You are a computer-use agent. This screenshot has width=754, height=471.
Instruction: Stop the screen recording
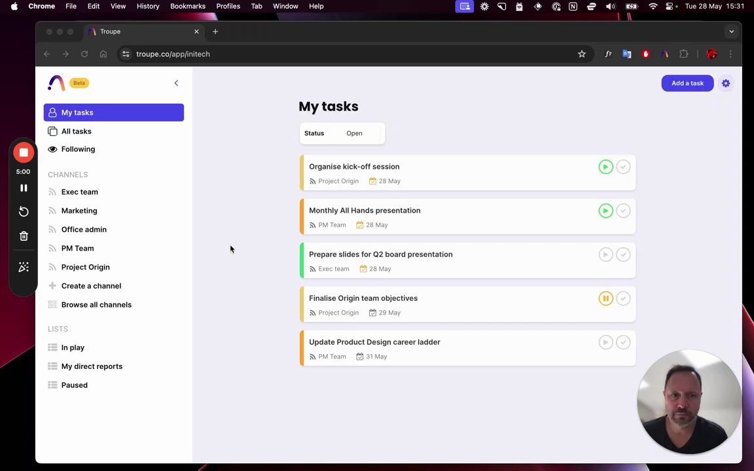pos(23,153)
